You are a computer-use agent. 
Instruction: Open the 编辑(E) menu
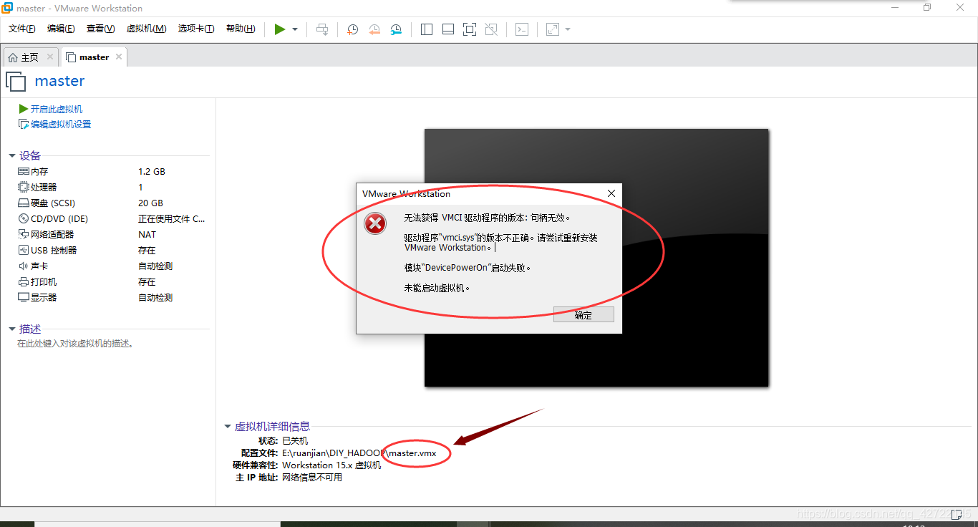coord(61,29)
